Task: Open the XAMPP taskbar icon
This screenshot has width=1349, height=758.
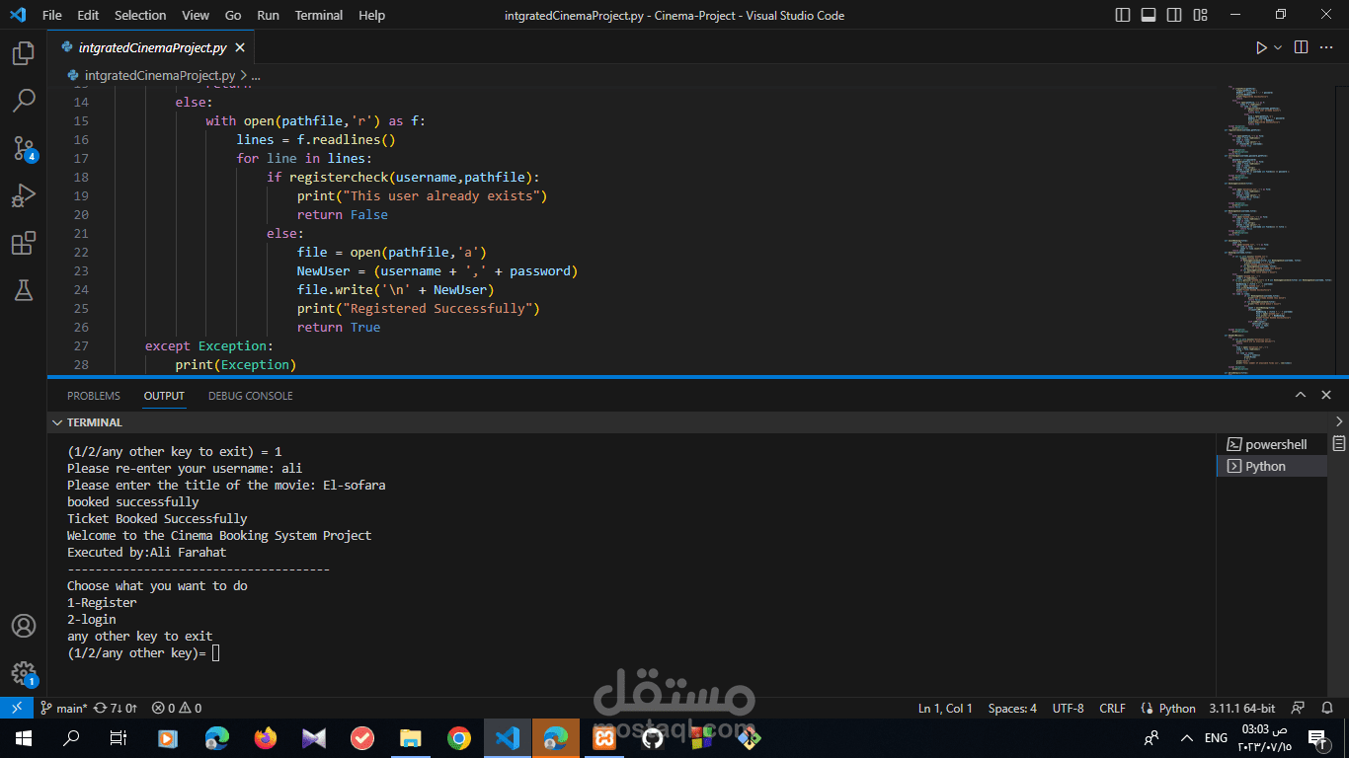Action: click(x=604, y=737)
